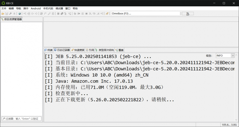Open the 级别 INFO level dropdown
Viewport: 239px width, 127px height.
tap(225, 56)
